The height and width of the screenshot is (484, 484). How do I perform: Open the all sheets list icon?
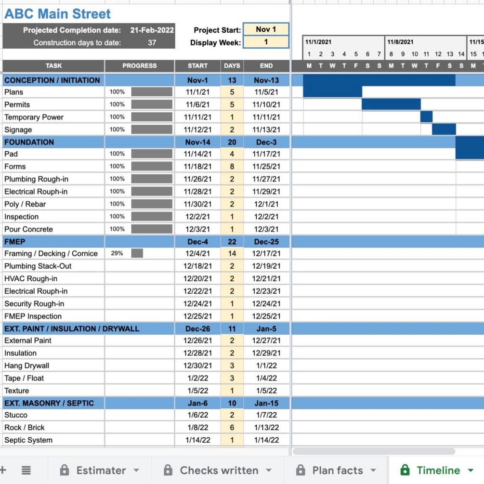click(x=26, y=470)
